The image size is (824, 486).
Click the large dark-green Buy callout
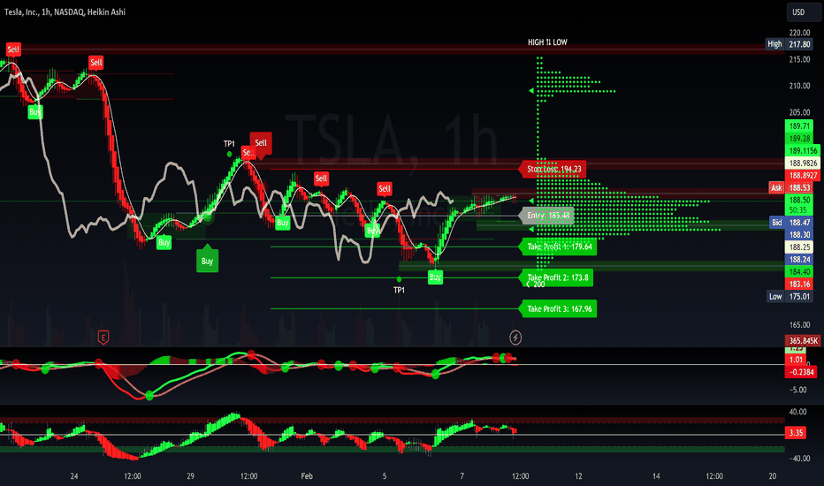pos(208,259)
